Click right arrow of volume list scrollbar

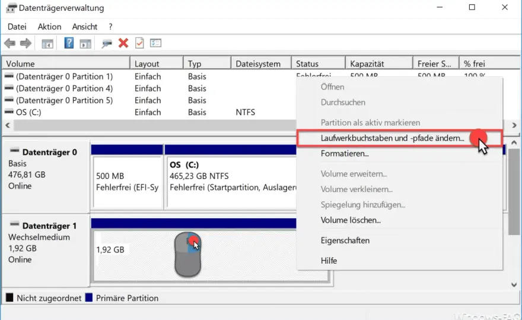[x=514, y=126]
